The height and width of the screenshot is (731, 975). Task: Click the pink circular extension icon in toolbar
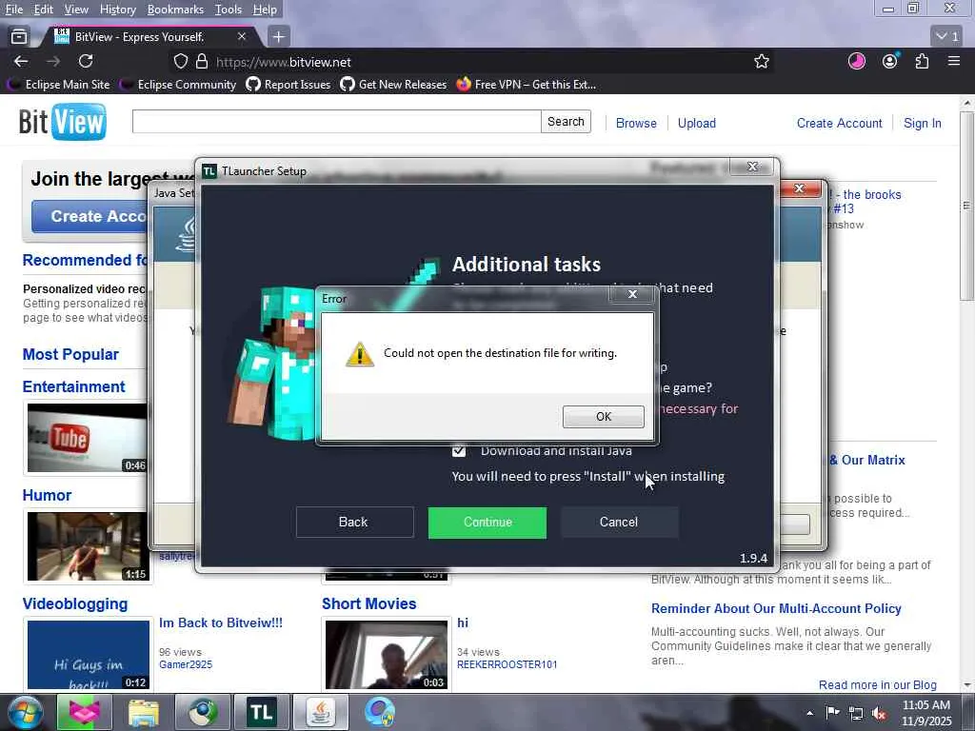point(857,61)
